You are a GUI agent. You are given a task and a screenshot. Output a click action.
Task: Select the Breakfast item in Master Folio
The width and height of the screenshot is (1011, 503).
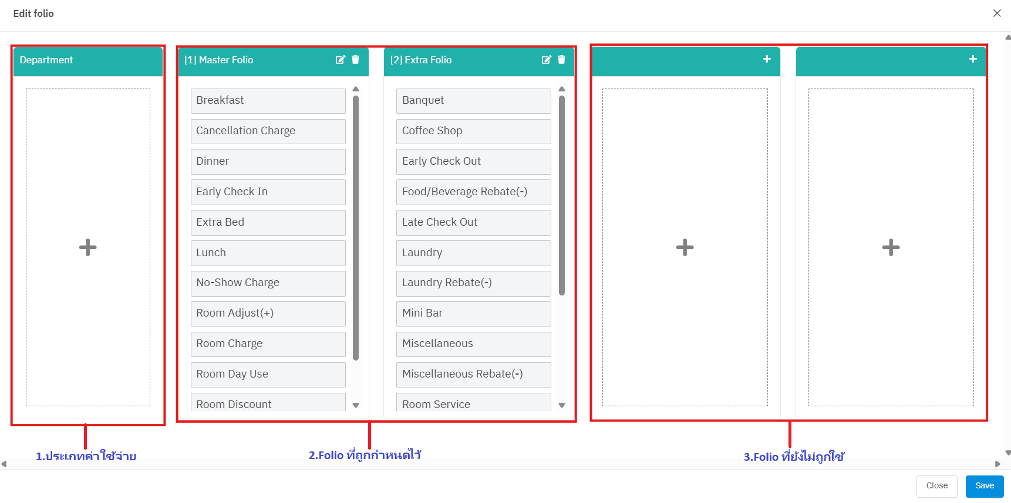click(268, 101)
